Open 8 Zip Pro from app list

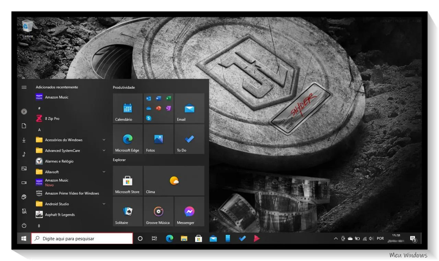52,119
